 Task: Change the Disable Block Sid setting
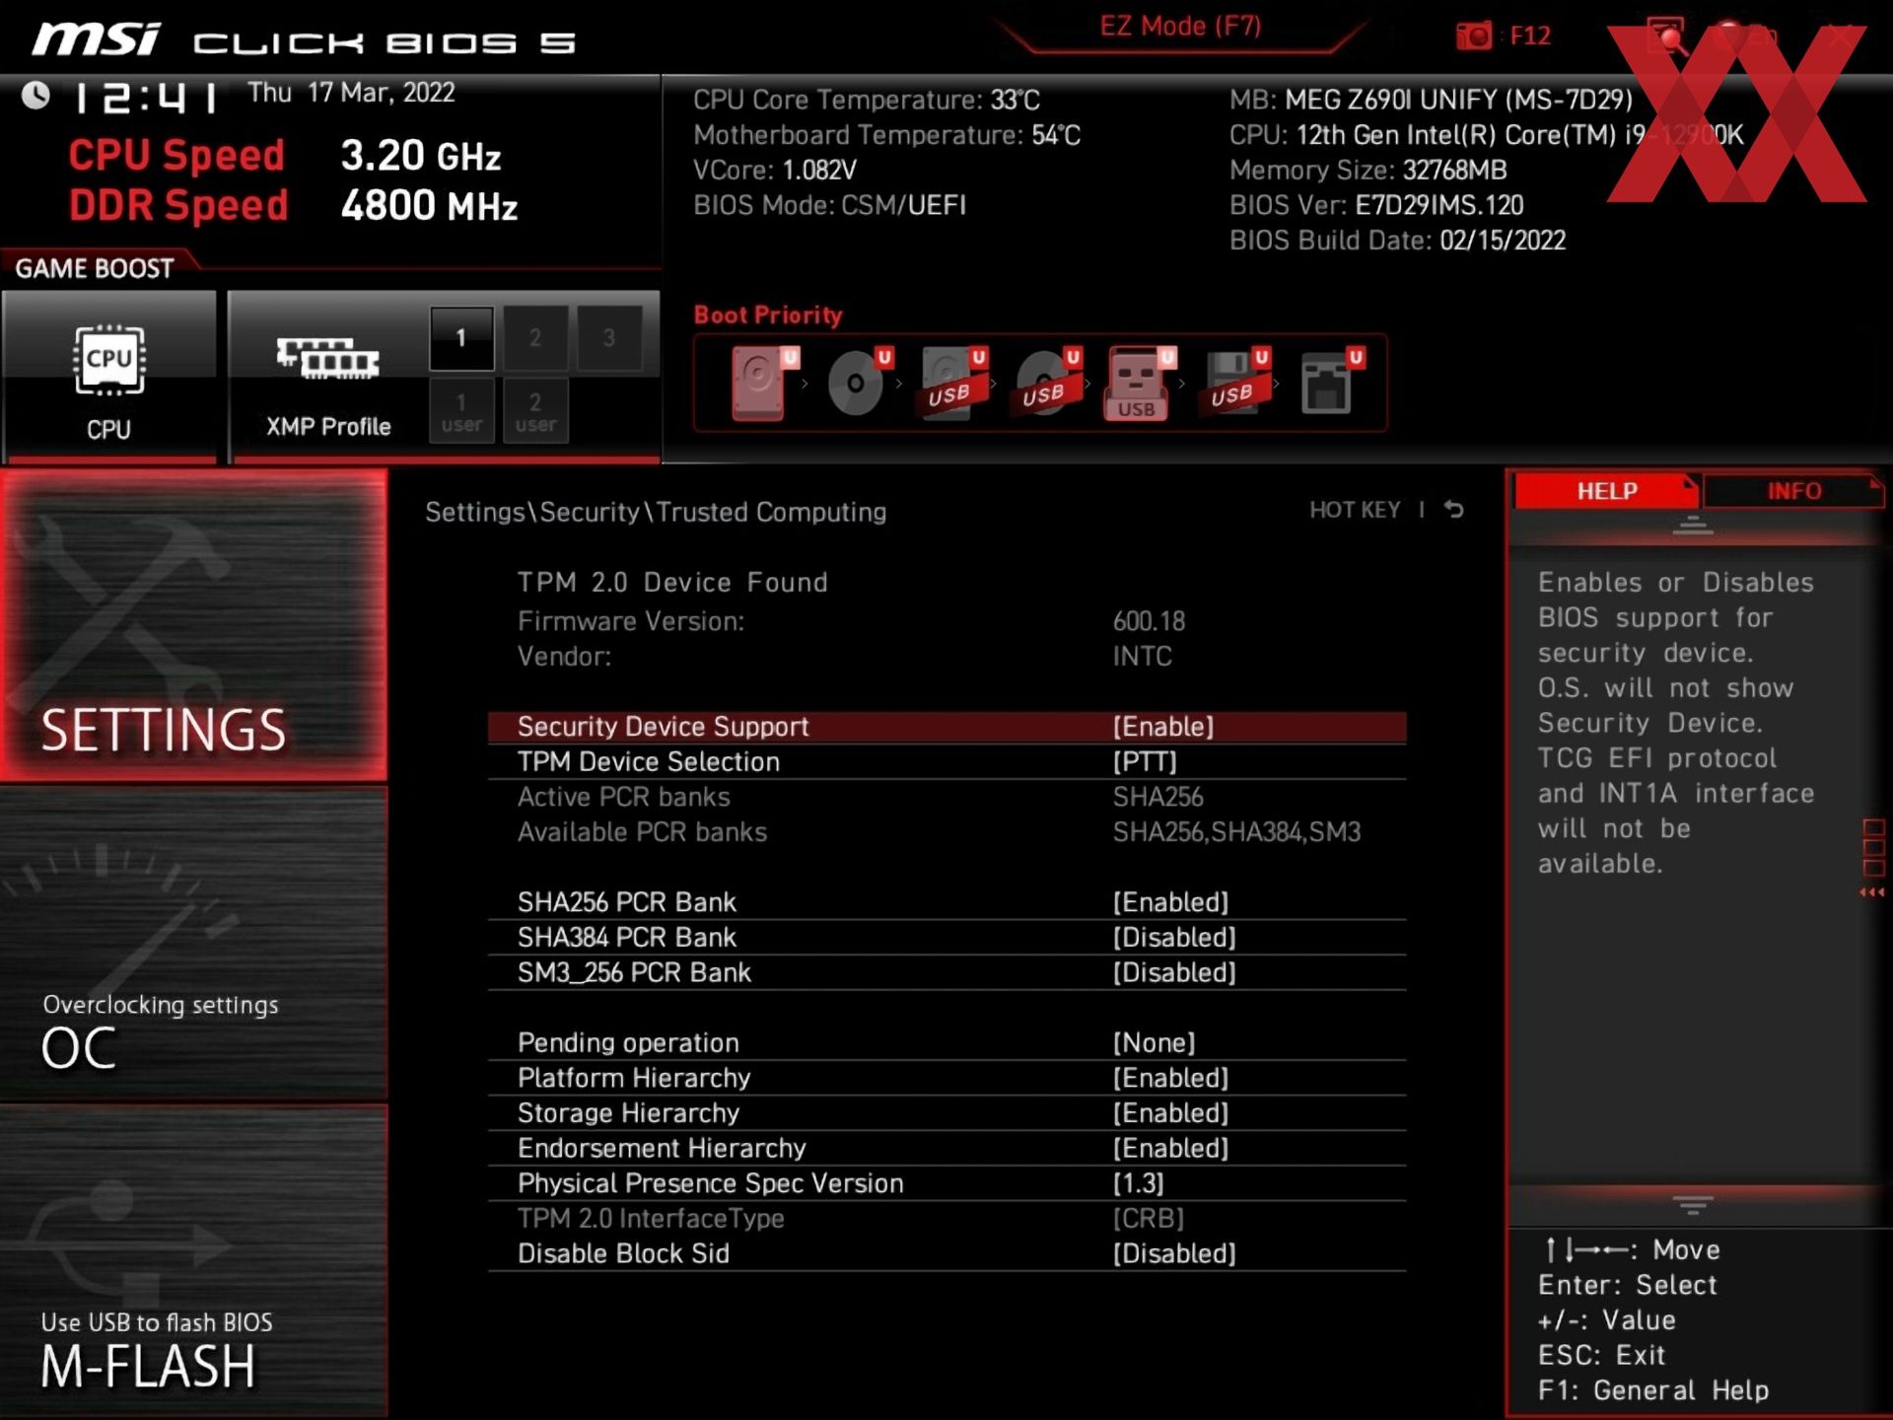point(946,1253)
